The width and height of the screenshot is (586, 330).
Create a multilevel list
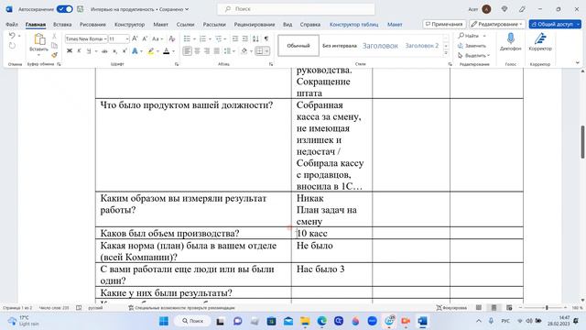219,38
